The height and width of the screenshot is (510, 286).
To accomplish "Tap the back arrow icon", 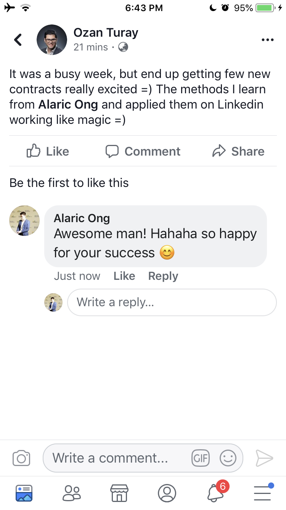I will click(x=18, y=39).
